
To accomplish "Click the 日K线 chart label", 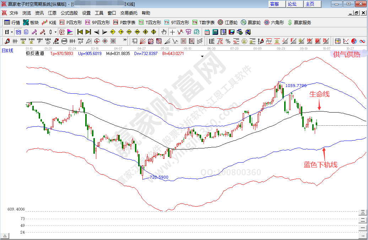I will (x=7, y=50).
